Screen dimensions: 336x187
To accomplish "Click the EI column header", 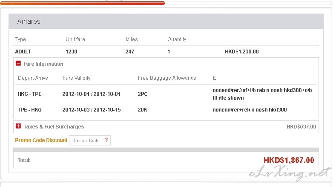I will [215, 78].
